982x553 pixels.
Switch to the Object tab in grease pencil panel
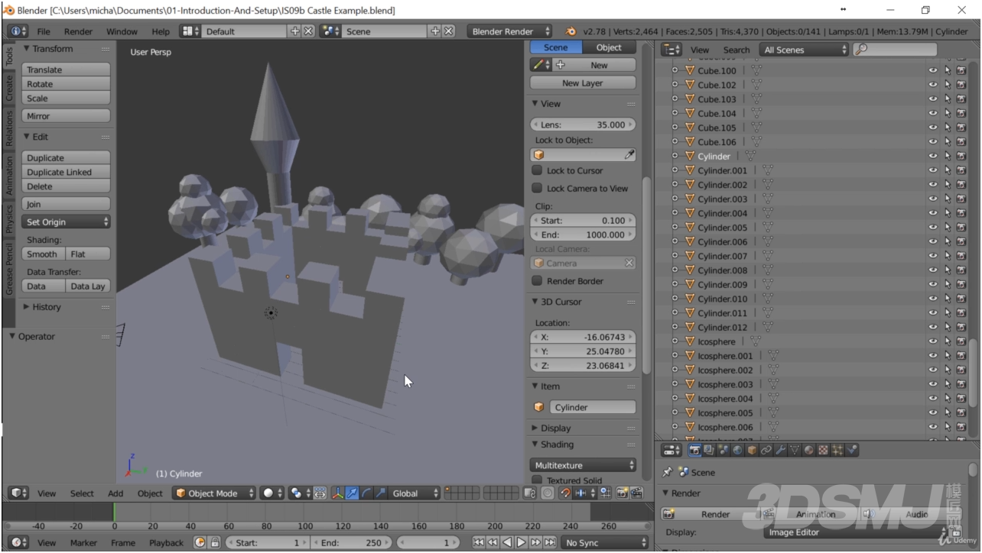click(609, 47)
